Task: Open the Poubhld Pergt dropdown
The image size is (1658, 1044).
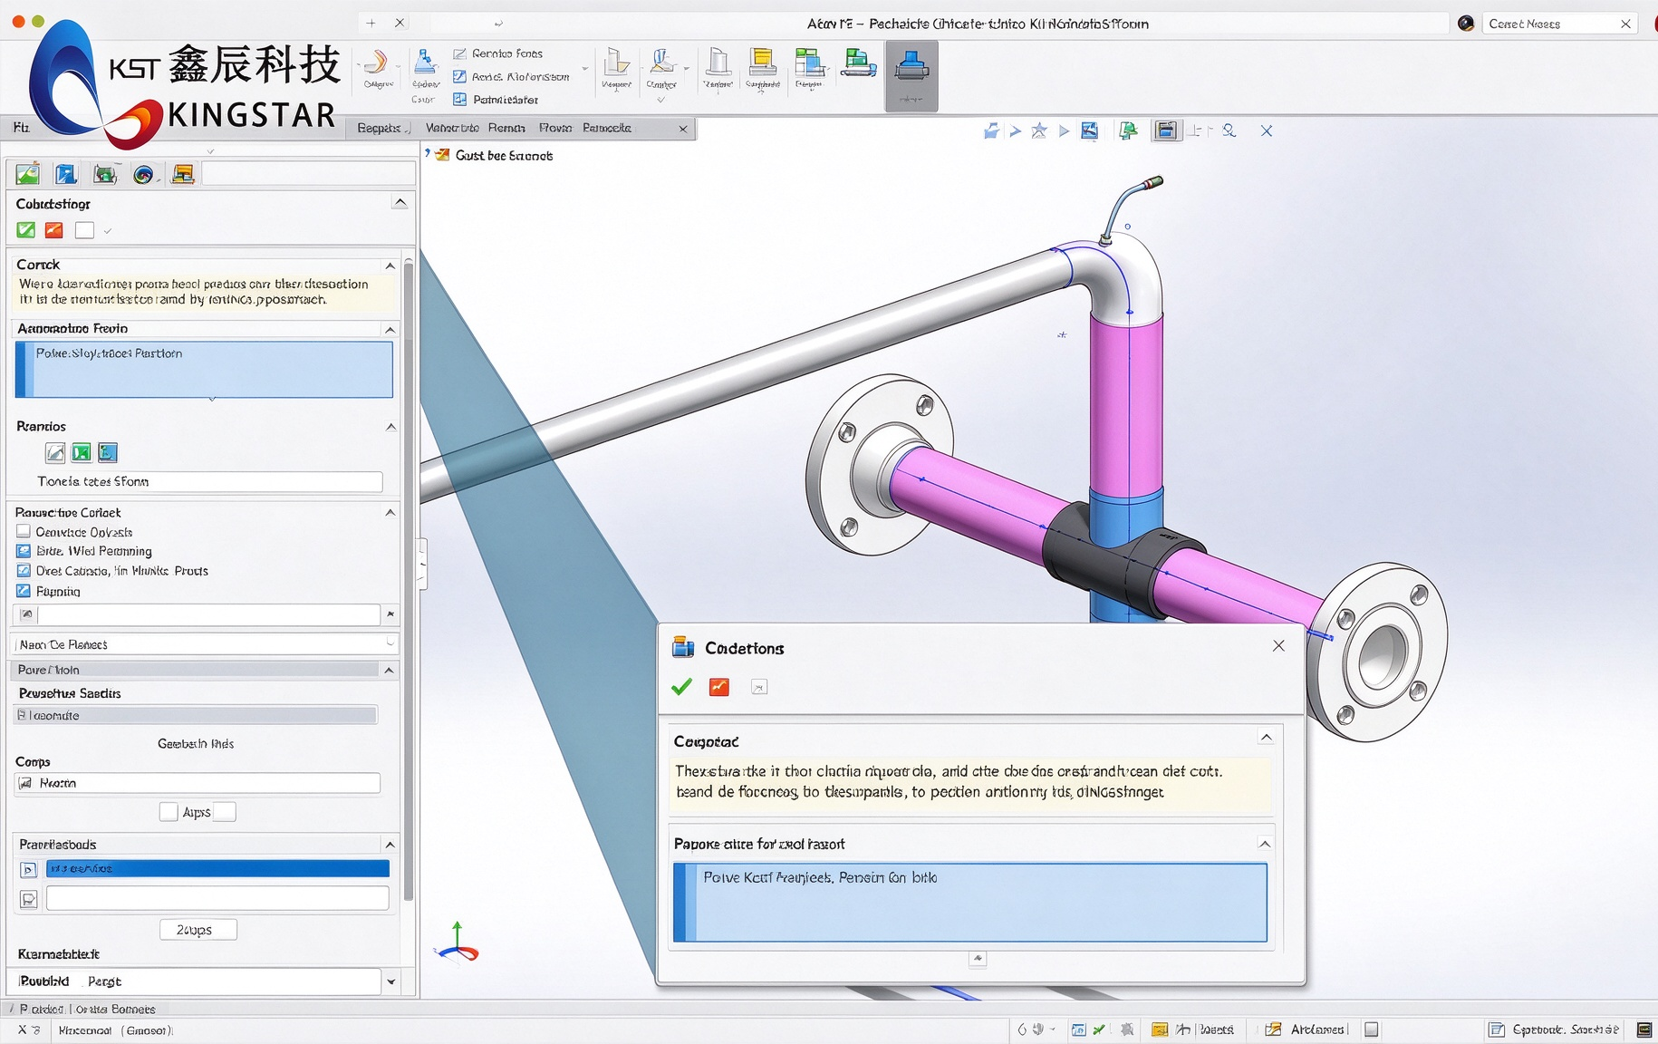Action: pos(391,981)
